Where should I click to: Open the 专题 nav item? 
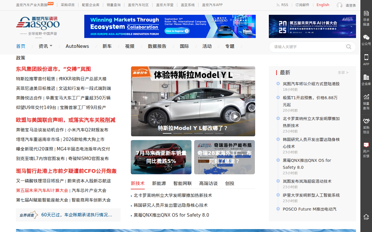click(x=230, y=46)
